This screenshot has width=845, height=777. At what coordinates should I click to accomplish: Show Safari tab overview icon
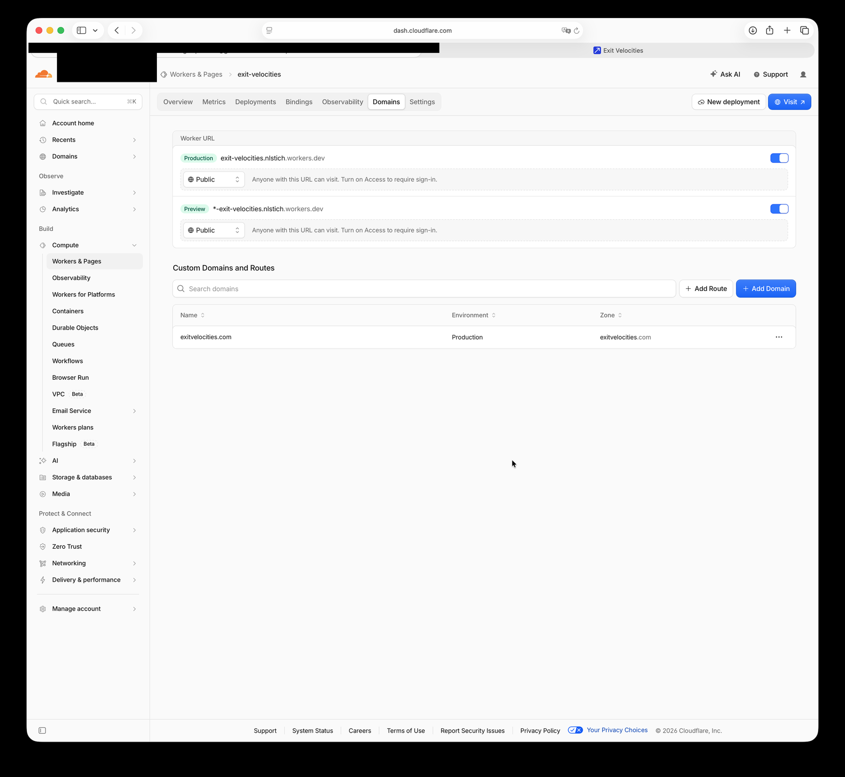click(x=804, y=30)
